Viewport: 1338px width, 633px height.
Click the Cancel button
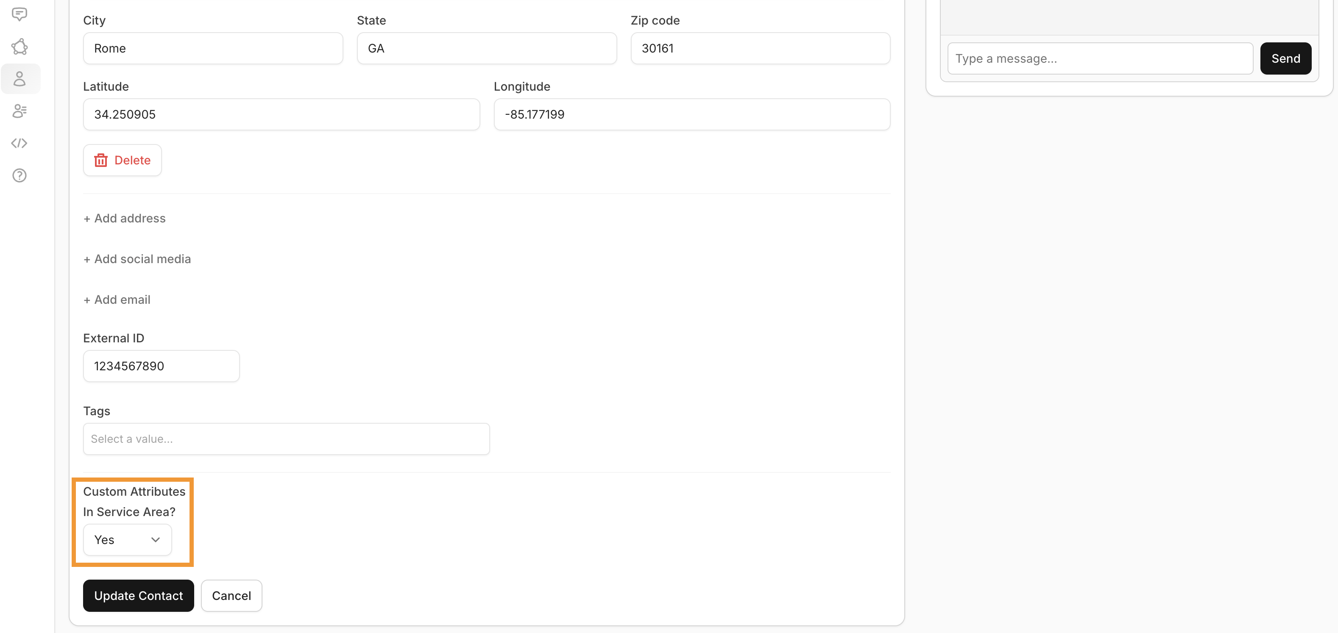pyautogui.click(x=231, y=596)
